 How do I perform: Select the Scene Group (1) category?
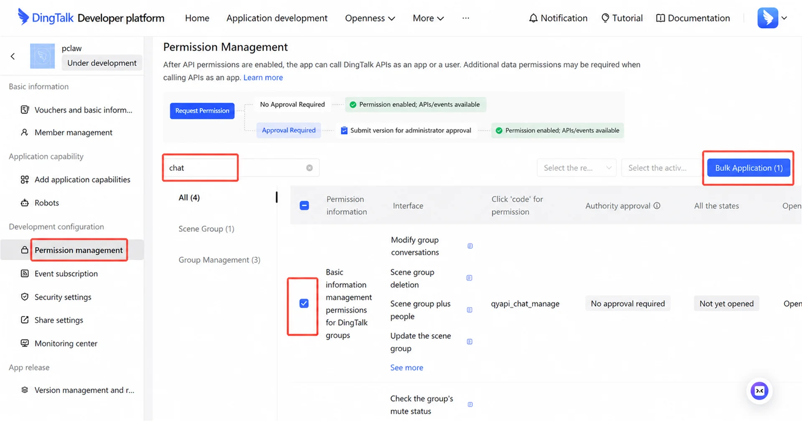(x=206, y=229)
